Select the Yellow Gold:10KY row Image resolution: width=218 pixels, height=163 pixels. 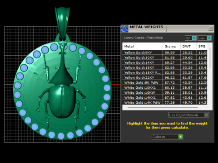click(165, 58)
